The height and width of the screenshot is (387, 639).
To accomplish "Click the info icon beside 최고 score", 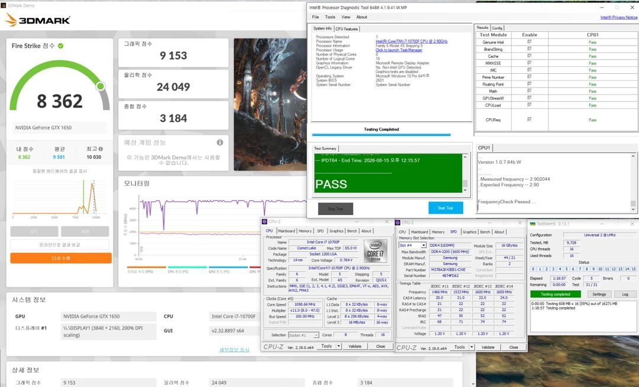I will tap(101, 149).
